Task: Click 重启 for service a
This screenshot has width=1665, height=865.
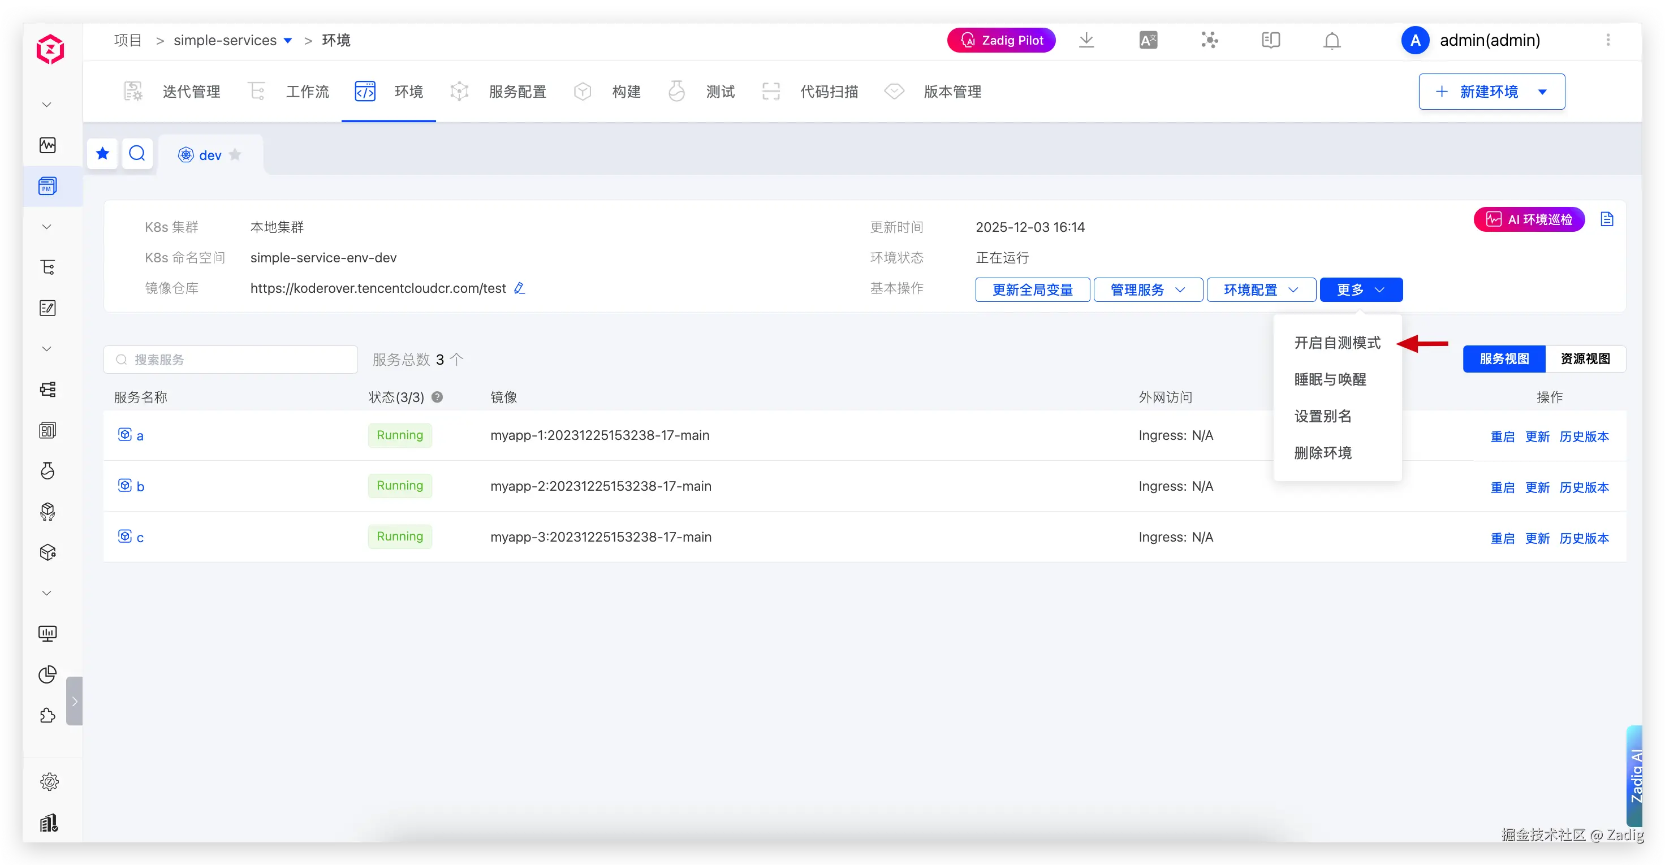Action: click(1502, 436)
